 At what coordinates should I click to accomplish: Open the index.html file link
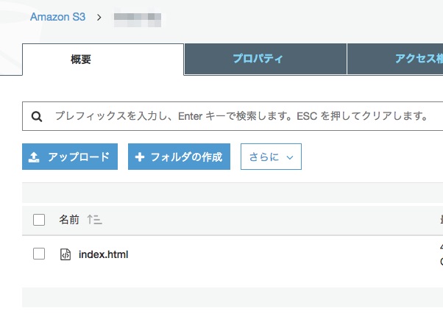tap(104, 254)
